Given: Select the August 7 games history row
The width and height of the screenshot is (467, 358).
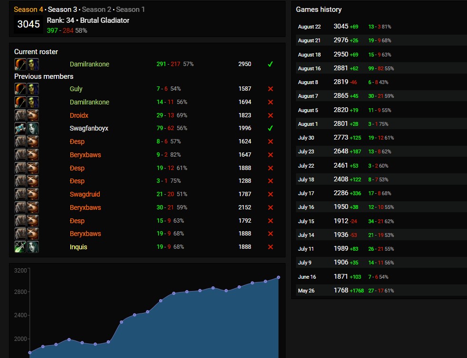Looking at the screenshot, I should [381, 96].
